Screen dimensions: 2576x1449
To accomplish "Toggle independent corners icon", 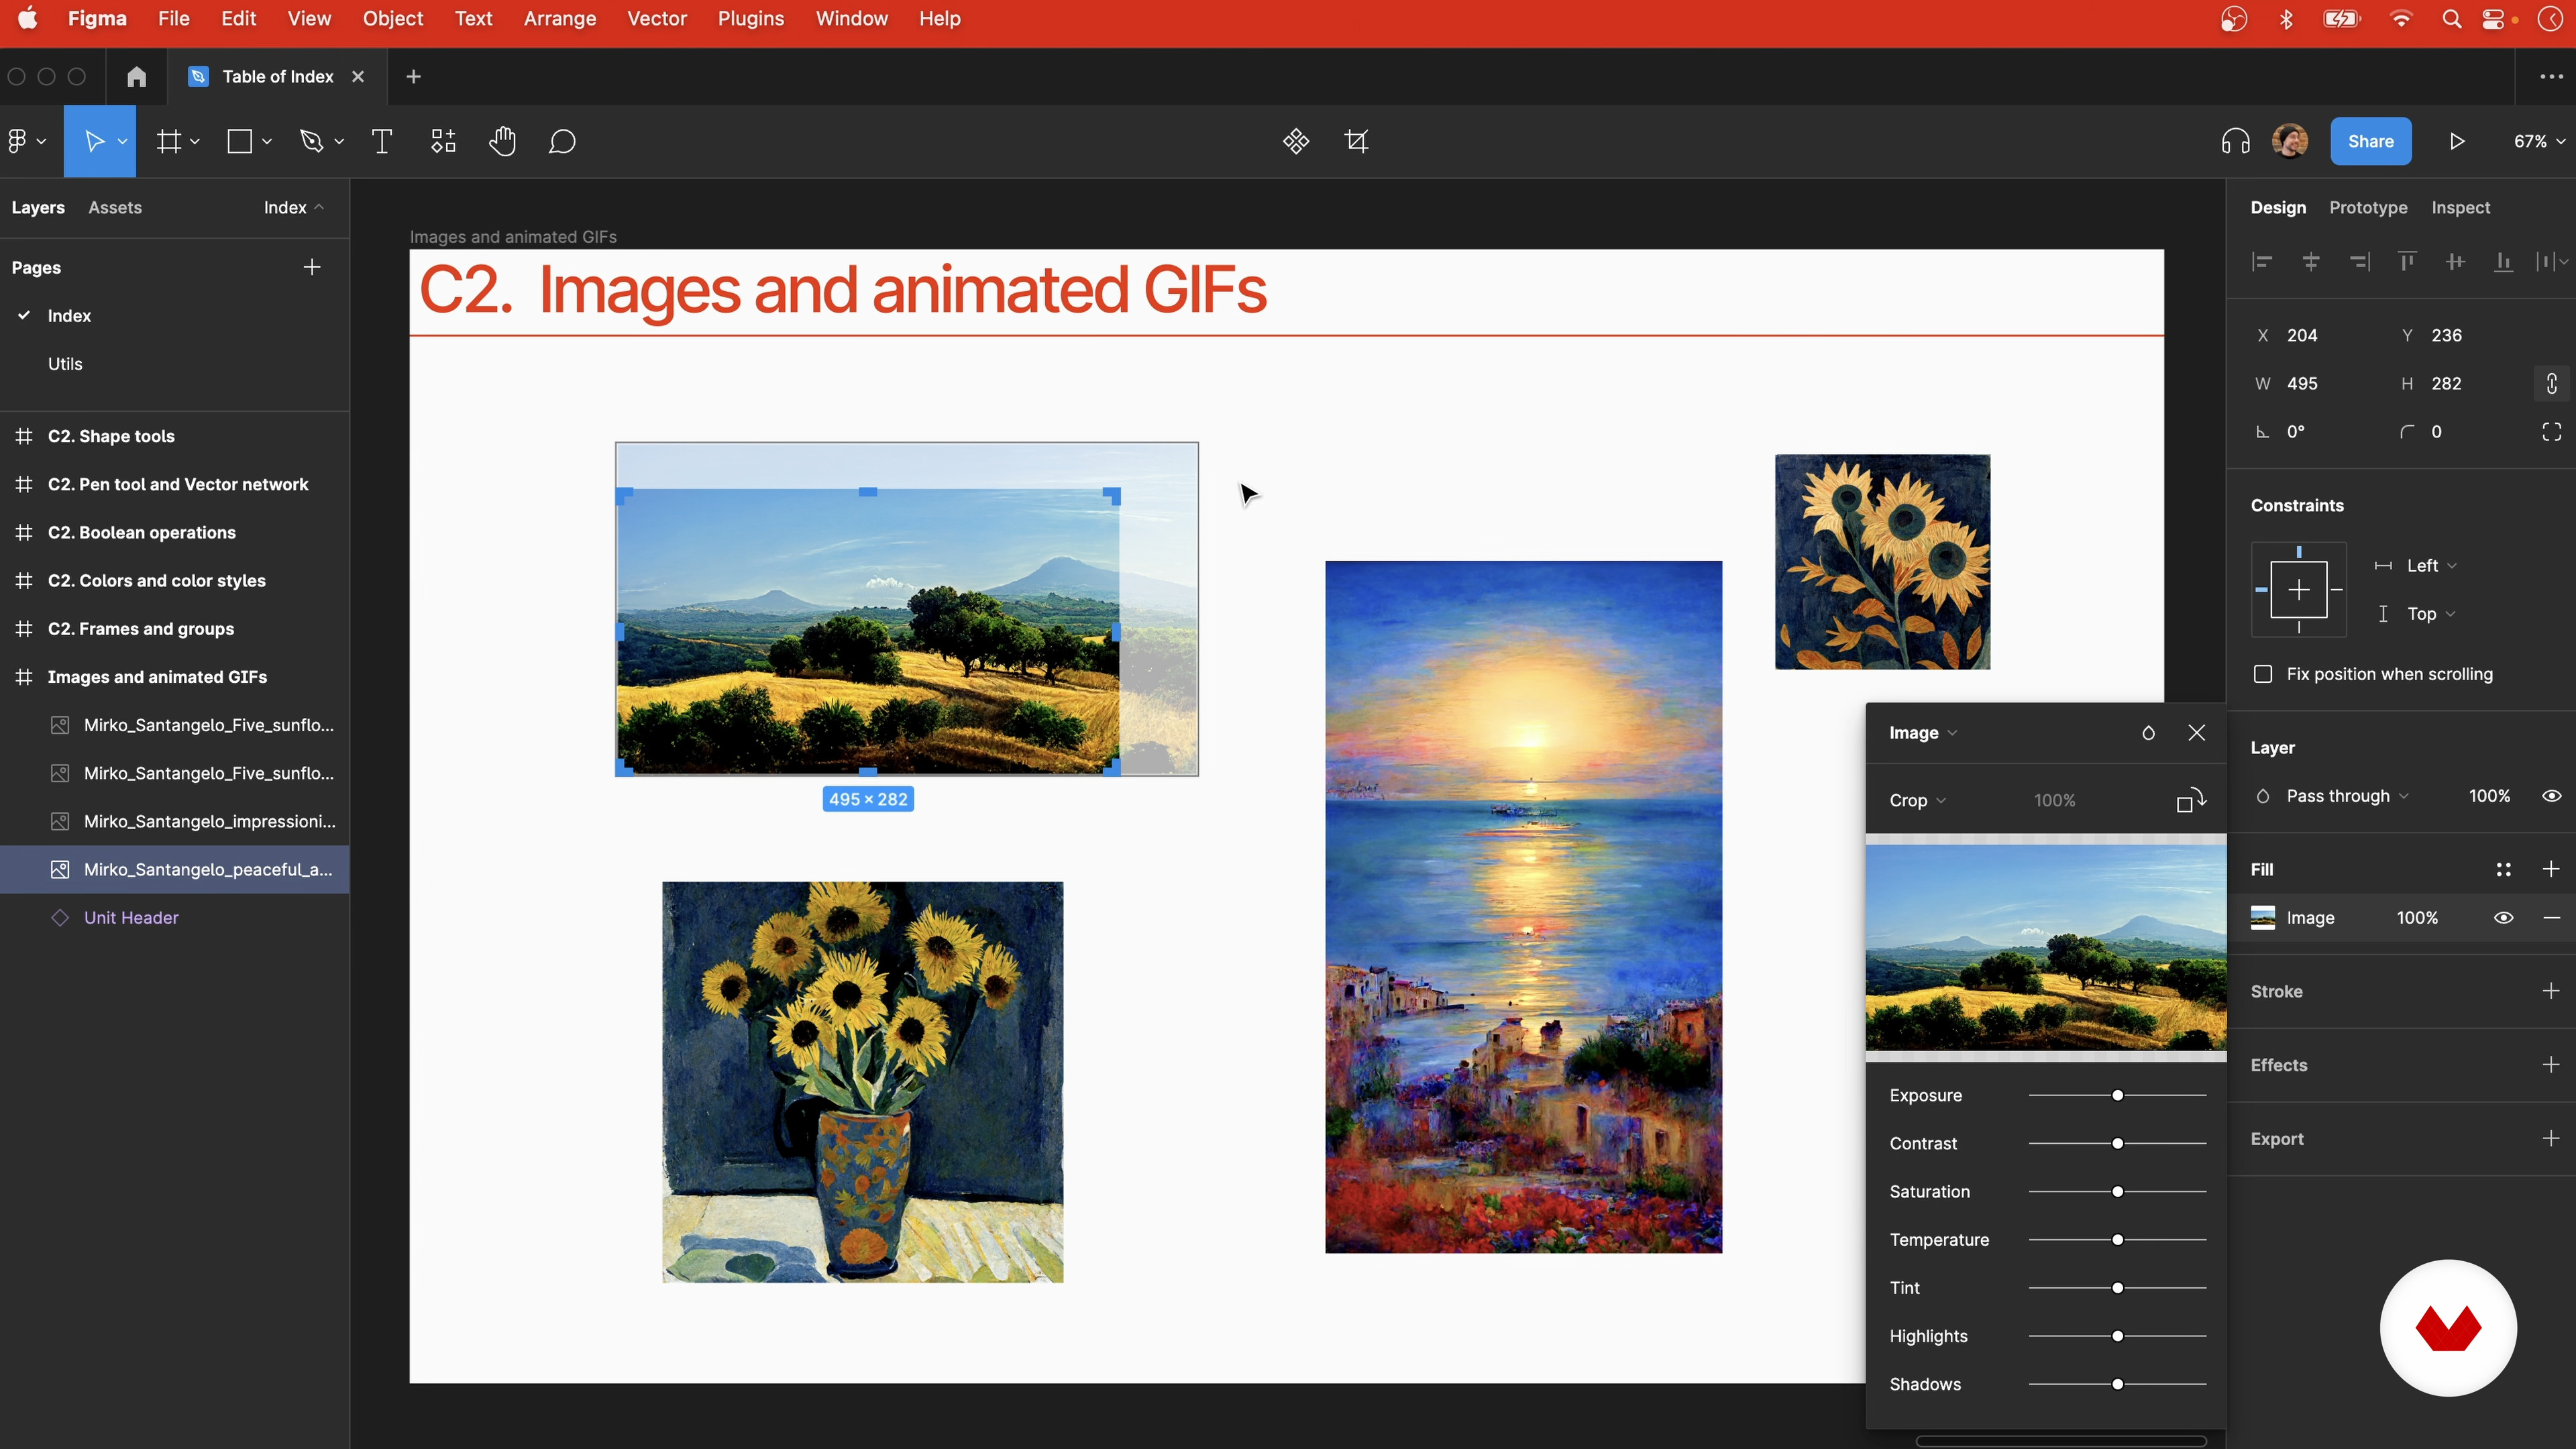I will 2552,432.
